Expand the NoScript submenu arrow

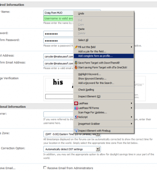(131, 117)
